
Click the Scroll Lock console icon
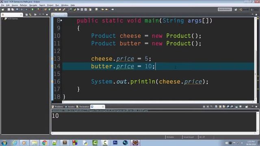[220, 107]
